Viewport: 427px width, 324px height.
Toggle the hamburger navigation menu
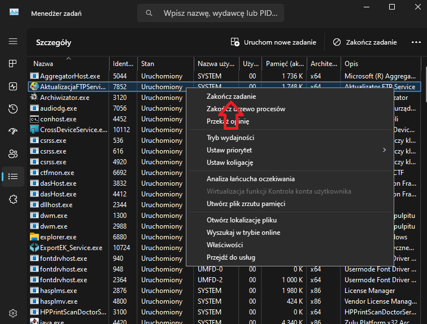point(12,41)
